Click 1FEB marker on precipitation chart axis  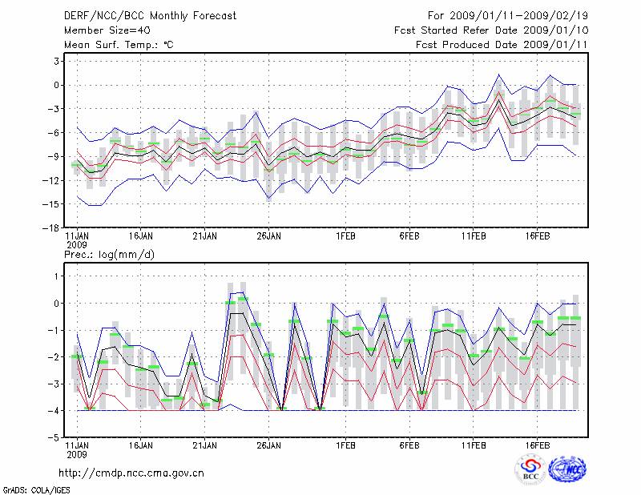pyautogui.click(x=345, y=443)
